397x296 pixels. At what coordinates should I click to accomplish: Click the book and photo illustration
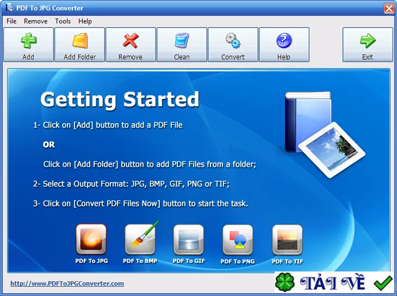[x=325, y=135]
